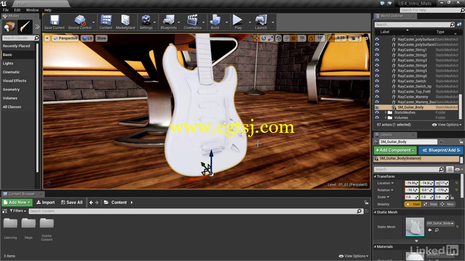
Task: Select the rotate gizmo tool in viewport
Action: (x=263, y=38)
